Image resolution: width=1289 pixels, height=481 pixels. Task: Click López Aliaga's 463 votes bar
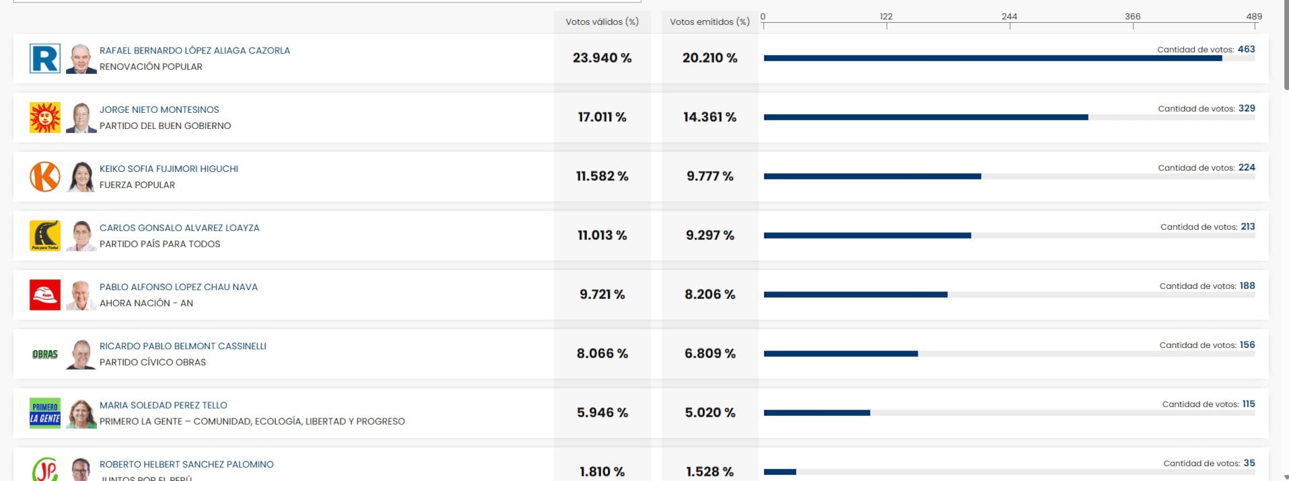(992, 58)
